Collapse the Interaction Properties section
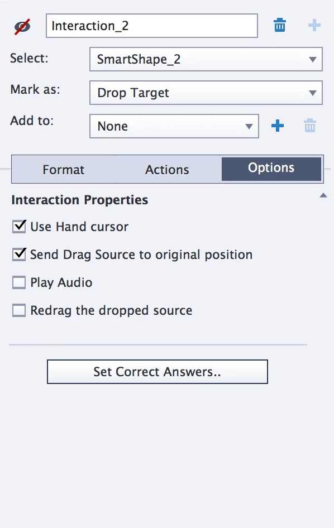Screen dimensions: 334x528 click(x=323, y=195)
